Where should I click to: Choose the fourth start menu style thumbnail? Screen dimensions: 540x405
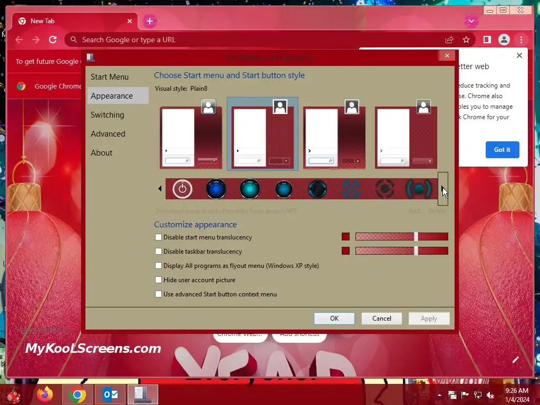[406, 134]
